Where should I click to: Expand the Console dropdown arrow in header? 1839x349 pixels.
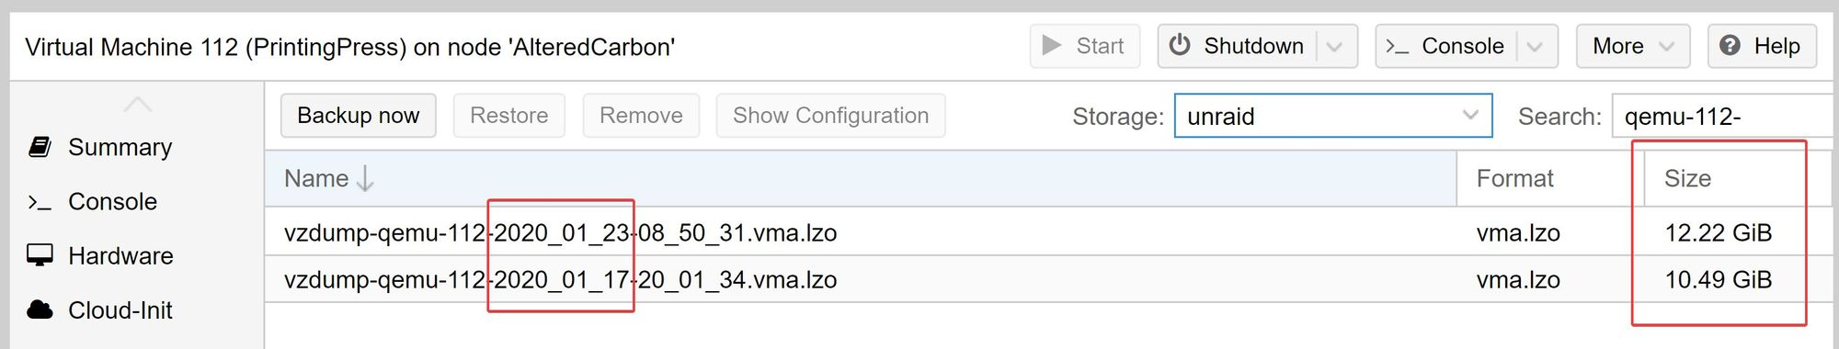click(1535, 47)
